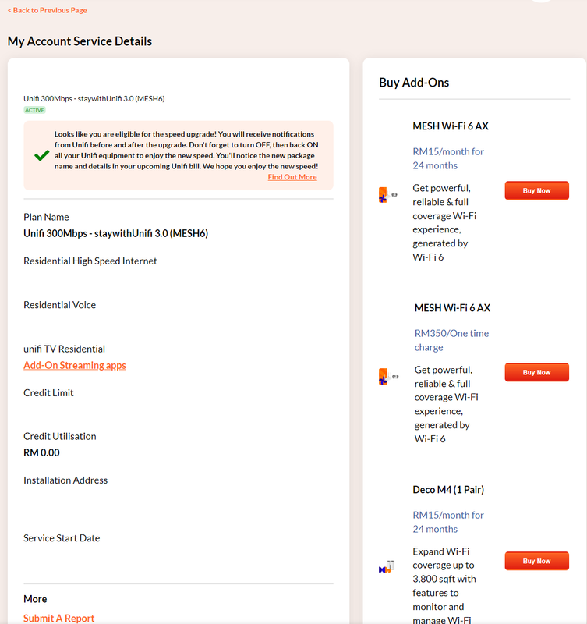Click the bold plan name under Plan Name

pos(115,233)
